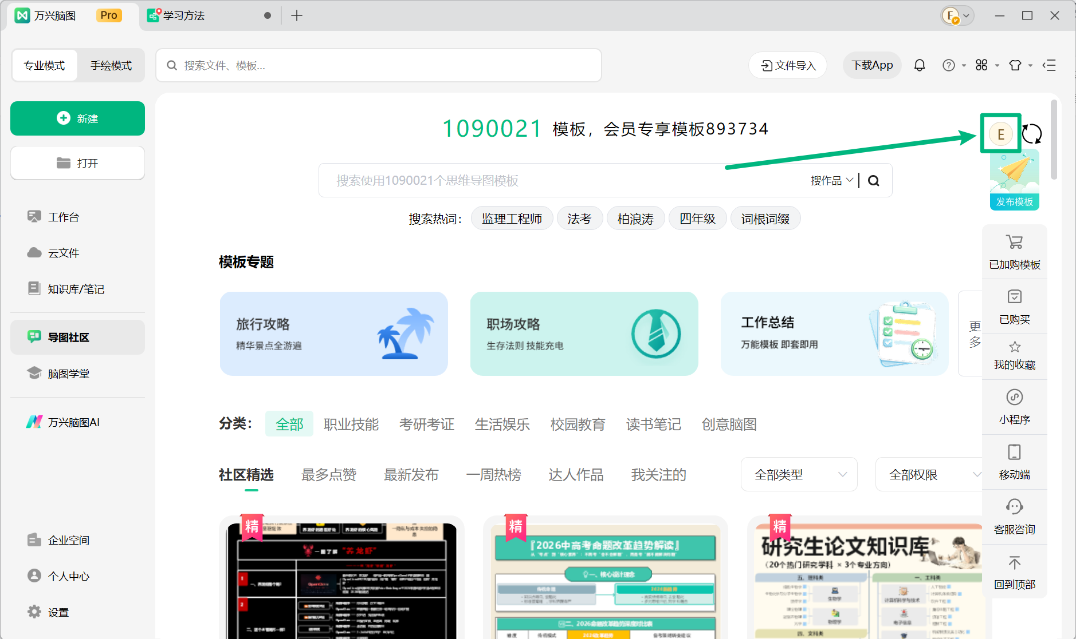
Task: Filter category by 生活娱乐
Action: click(x=502, y=424)
